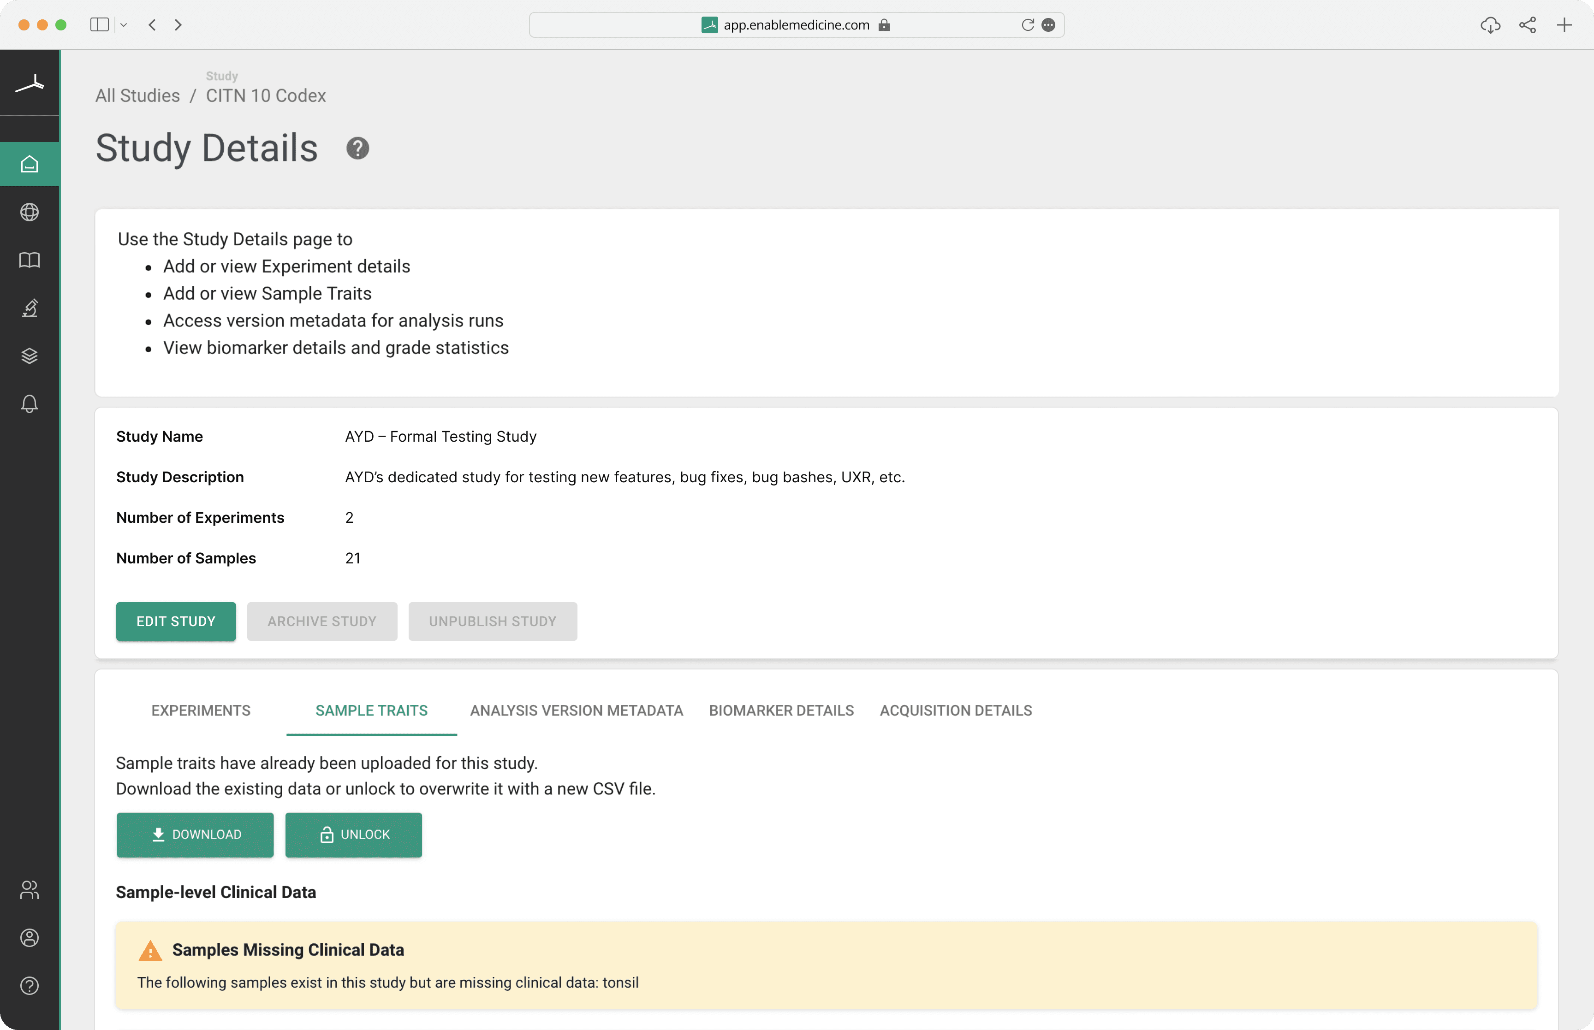Click the Edit Study button
Viewport: 1594px width, 1030px height.
(x=176, y=622)
